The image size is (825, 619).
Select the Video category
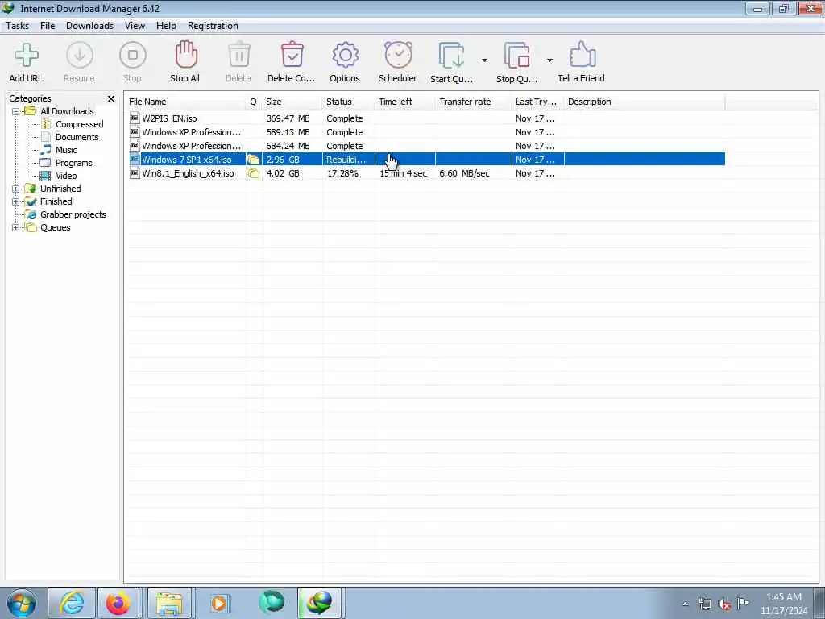(66, 176)
